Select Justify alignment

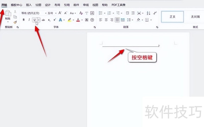[117, 20]
